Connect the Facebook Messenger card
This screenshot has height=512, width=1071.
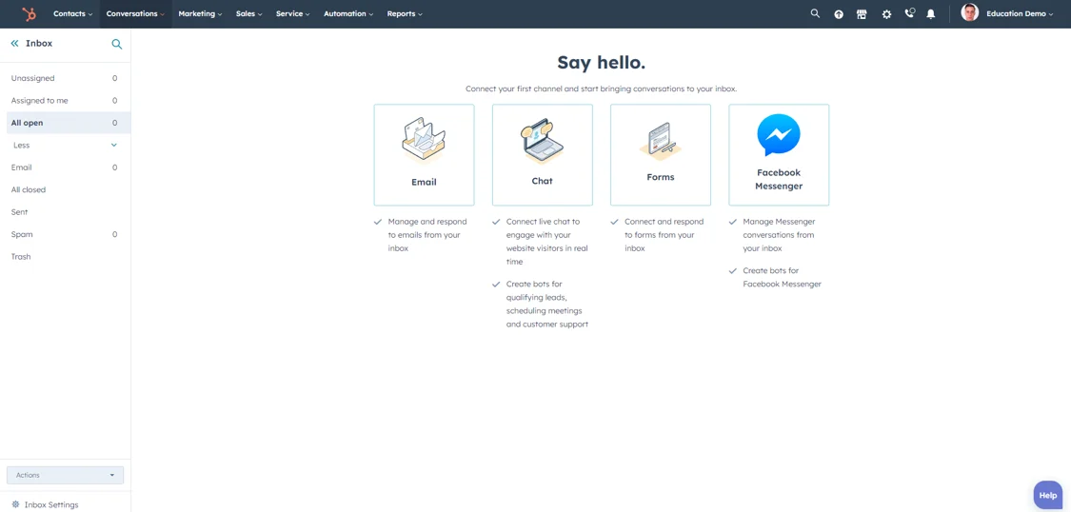[779, 155]
